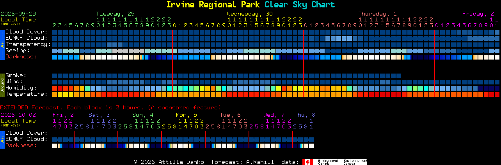The height and width of the screenshot is (165, 501).
Task: Click the Tuesday midnight red line marker
Action: pyautogui.click(x=172, y=63)
